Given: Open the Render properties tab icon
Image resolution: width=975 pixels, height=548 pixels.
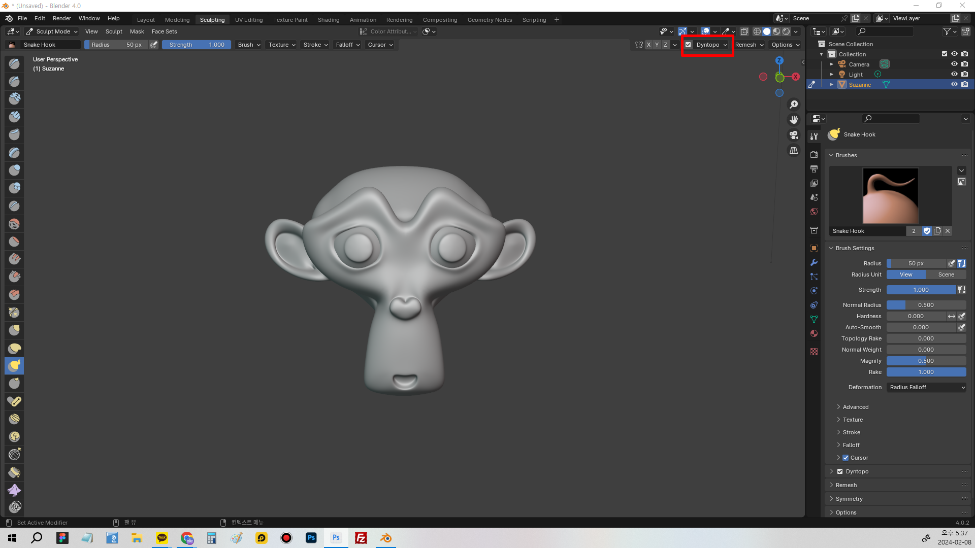Looking at the screenshot, I should tap(814, 154).
